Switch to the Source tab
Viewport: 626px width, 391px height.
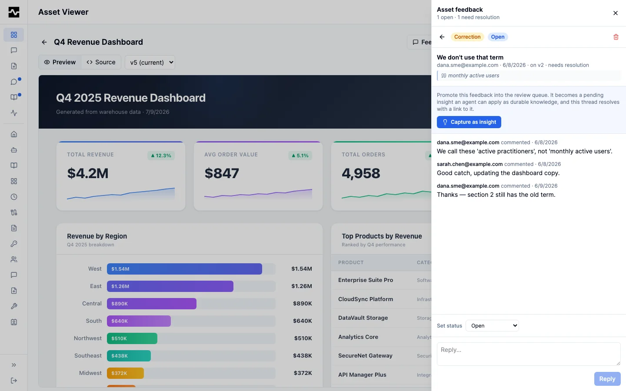pos(101,62)
